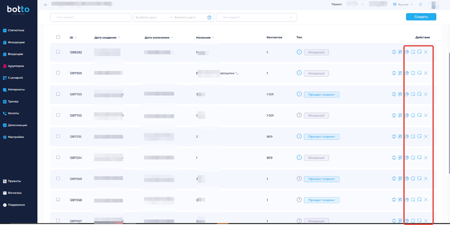Delete audience 1288282 with the X icon

pos(426,52)
